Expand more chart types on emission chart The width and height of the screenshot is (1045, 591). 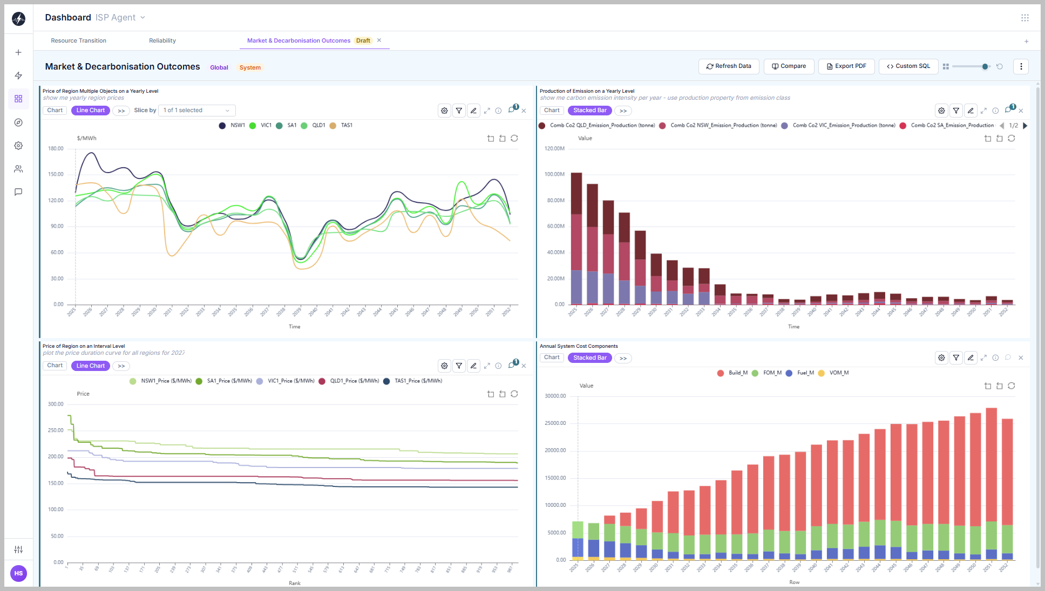point(623,111)
